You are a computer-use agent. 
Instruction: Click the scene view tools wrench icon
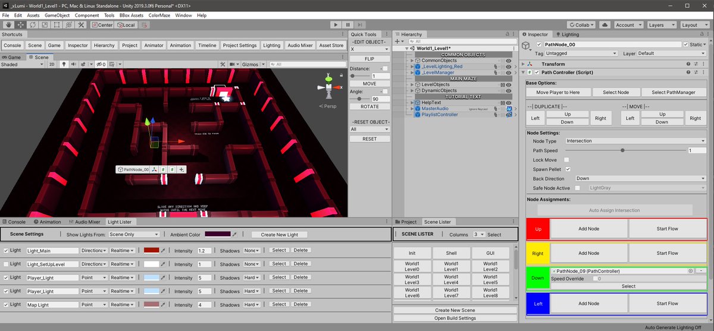coord(223,64)
